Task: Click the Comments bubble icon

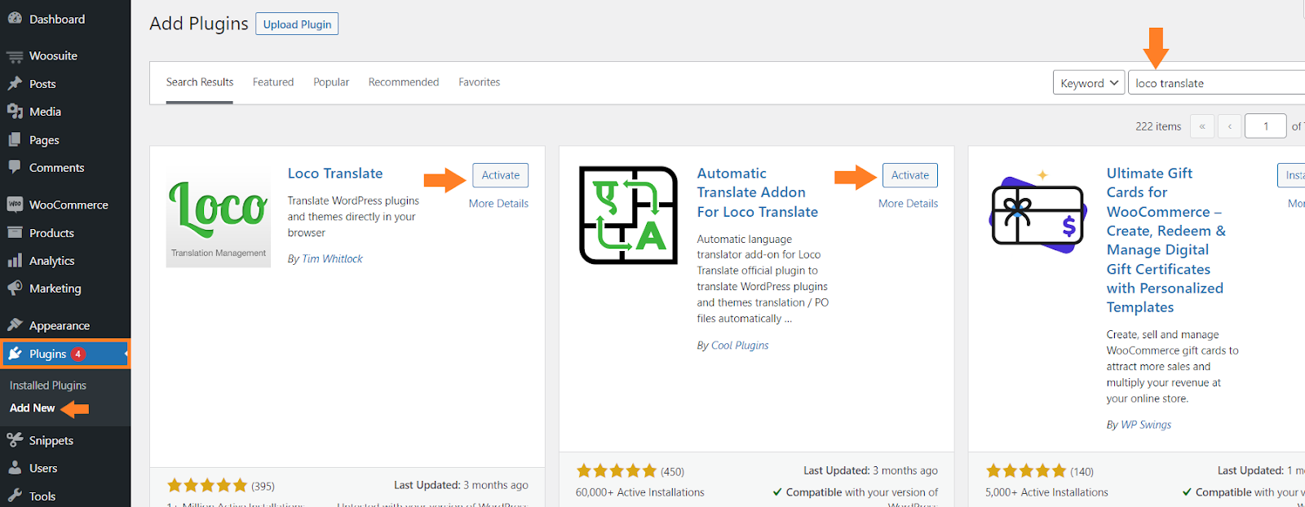Action: [x=15, y=167]
